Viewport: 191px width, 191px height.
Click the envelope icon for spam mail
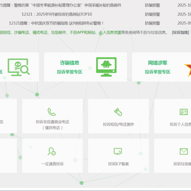pyautogui.click(x=184, y=152)
